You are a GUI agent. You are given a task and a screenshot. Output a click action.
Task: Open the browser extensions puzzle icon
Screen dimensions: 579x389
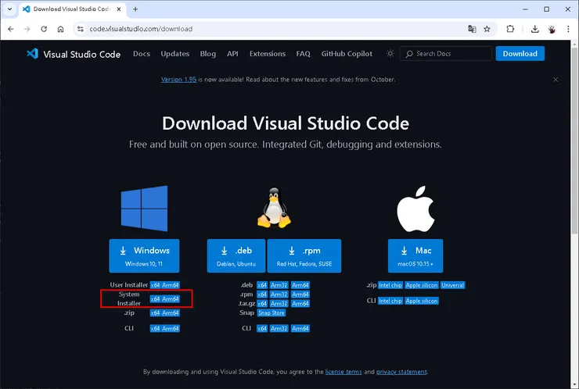(510, 29)
